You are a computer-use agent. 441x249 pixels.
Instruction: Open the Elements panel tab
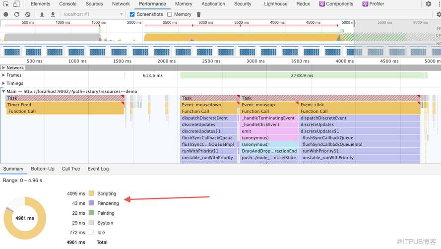click(41, 4)
